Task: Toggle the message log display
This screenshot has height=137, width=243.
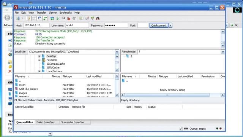Action: pos(29,18)
